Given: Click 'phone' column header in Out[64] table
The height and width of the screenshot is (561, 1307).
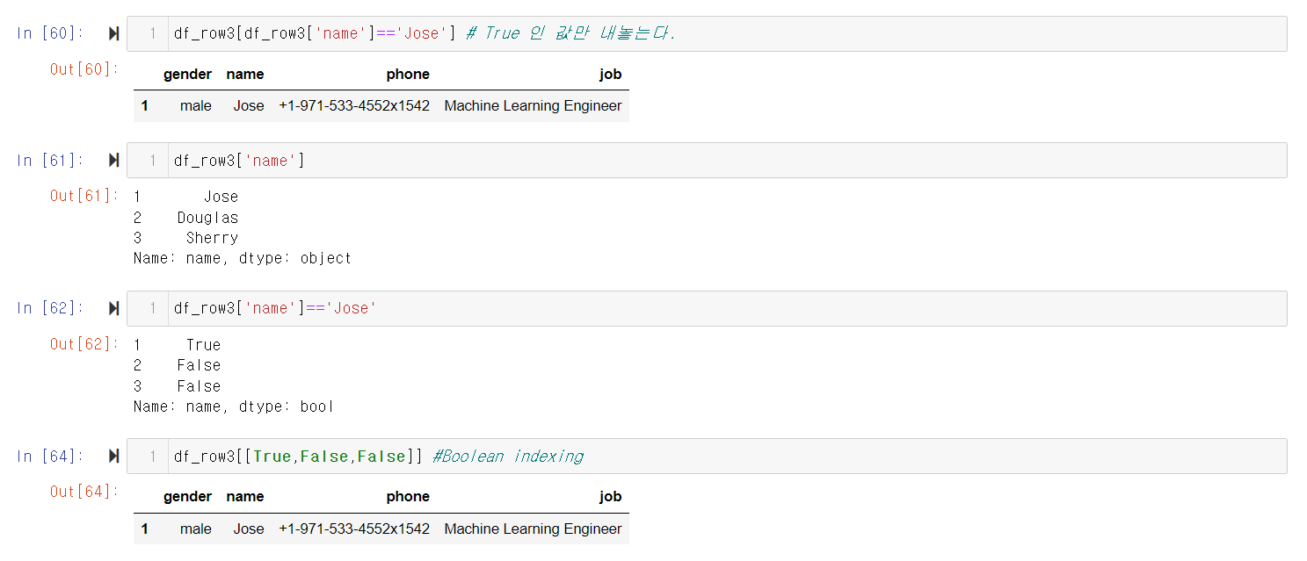Looking at the screenshot, I should pyautogui.click(x=408, y=497).
